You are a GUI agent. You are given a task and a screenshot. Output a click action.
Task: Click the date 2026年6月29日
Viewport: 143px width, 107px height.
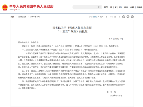coord(116,96)
